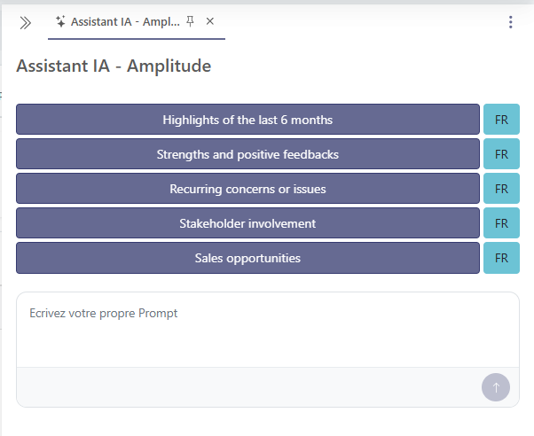Viewport: 534px width, 436px height.
Task: Click Sales opportunities prompt button
Action: [247, 258]
